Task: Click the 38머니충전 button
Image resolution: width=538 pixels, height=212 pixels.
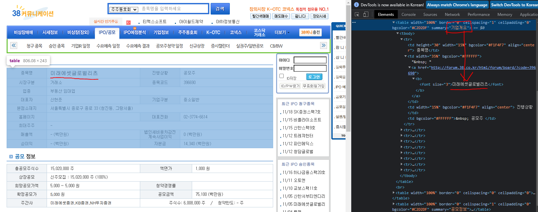Action: [310, 32]
